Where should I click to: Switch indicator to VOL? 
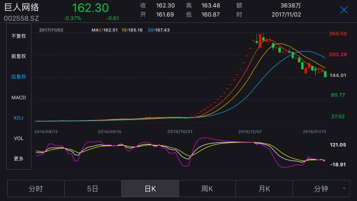coord(18,138)
